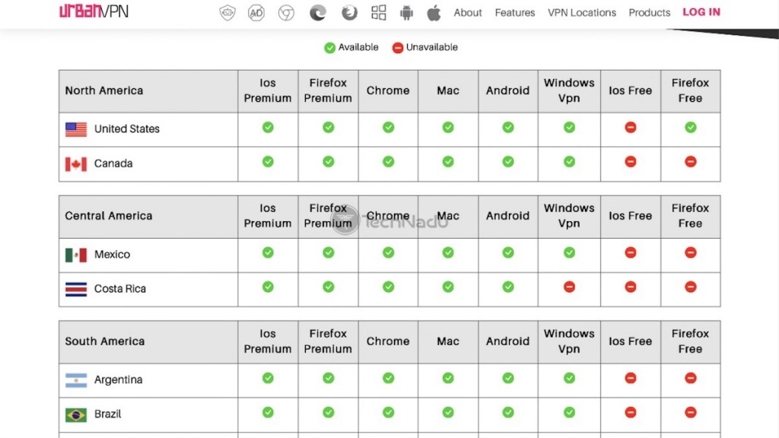Click the "United States" country name
Image resolution: width=779 pixels, height=438 pixels.
pos(127,129)
